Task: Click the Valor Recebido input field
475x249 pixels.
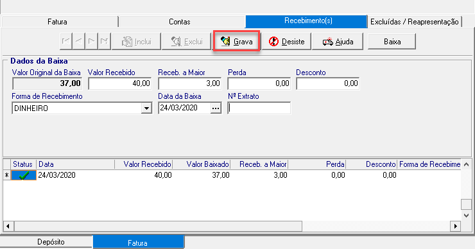Action: (119, 83)
